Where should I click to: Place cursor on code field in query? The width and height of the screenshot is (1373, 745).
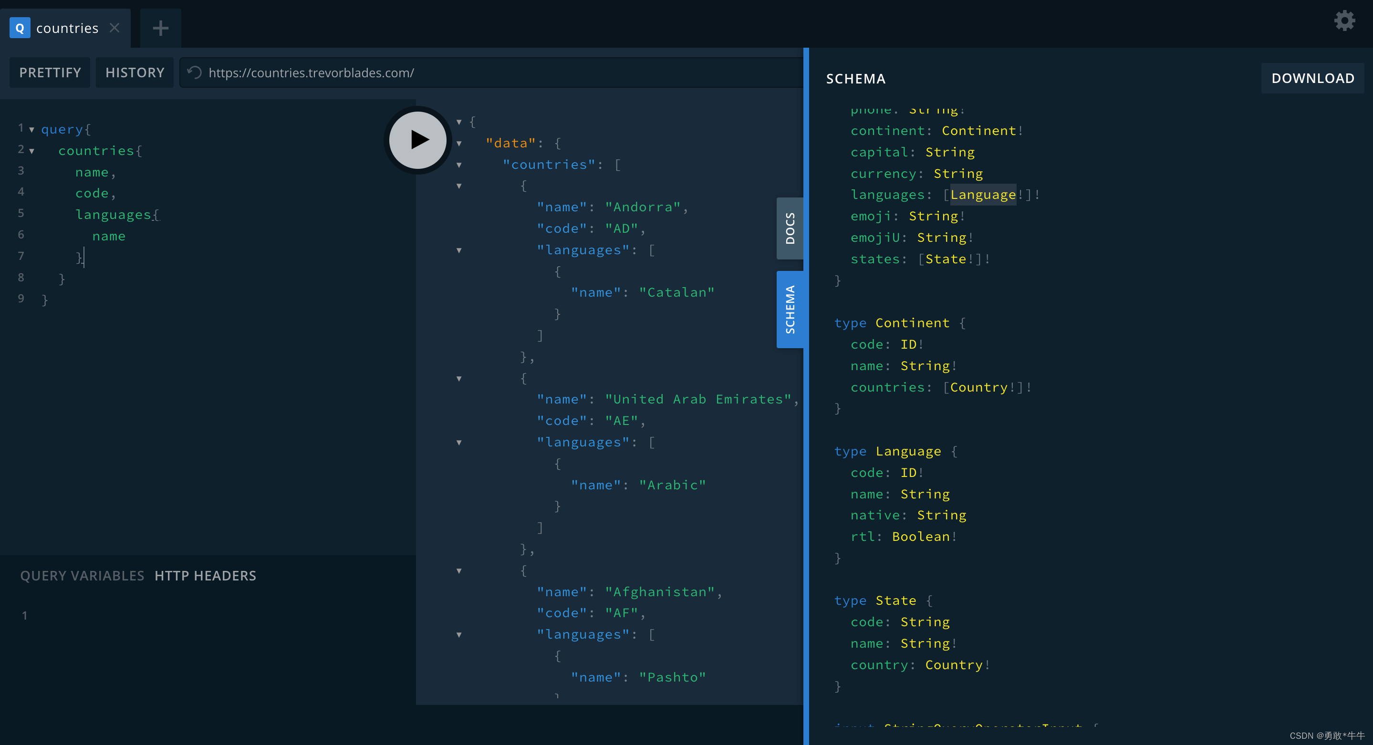pos(92,194)
